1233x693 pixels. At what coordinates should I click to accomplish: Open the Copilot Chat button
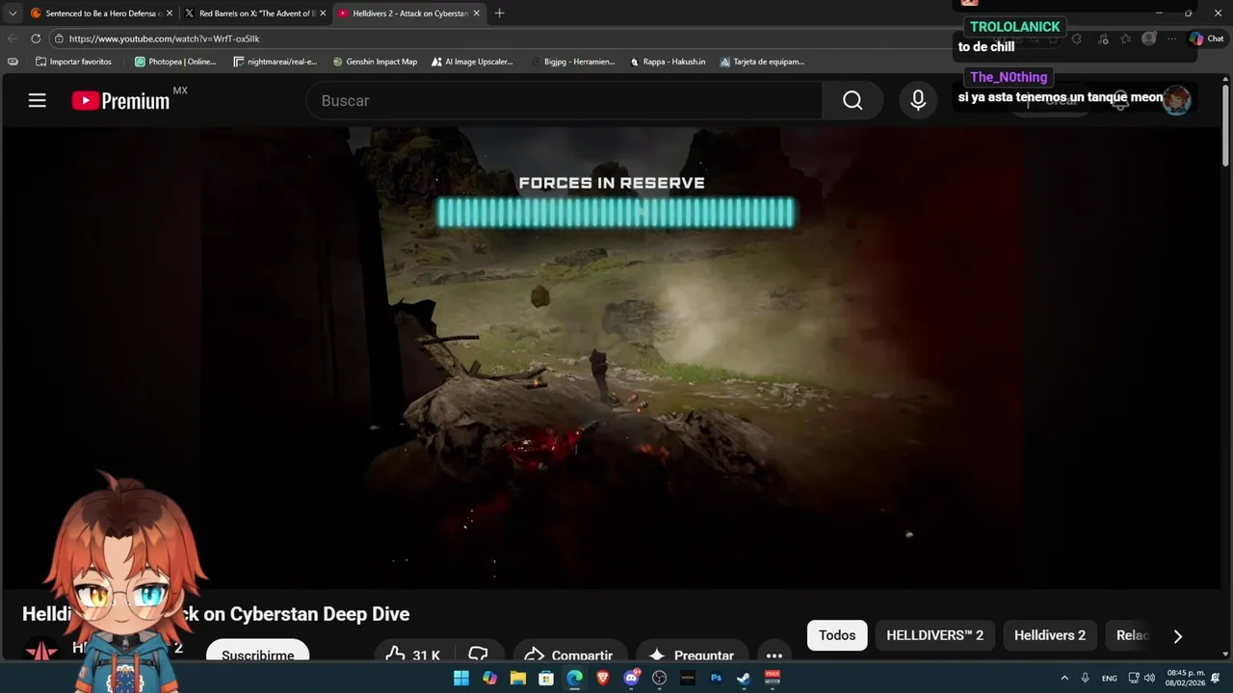tap(1206, 38)
